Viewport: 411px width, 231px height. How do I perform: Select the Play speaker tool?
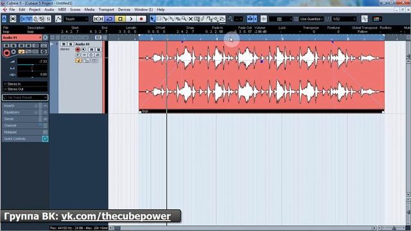click(216, 19)
